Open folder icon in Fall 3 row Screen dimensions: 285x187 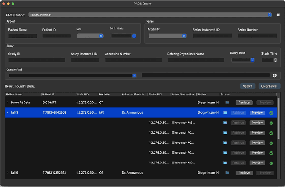tap(225, 113)
